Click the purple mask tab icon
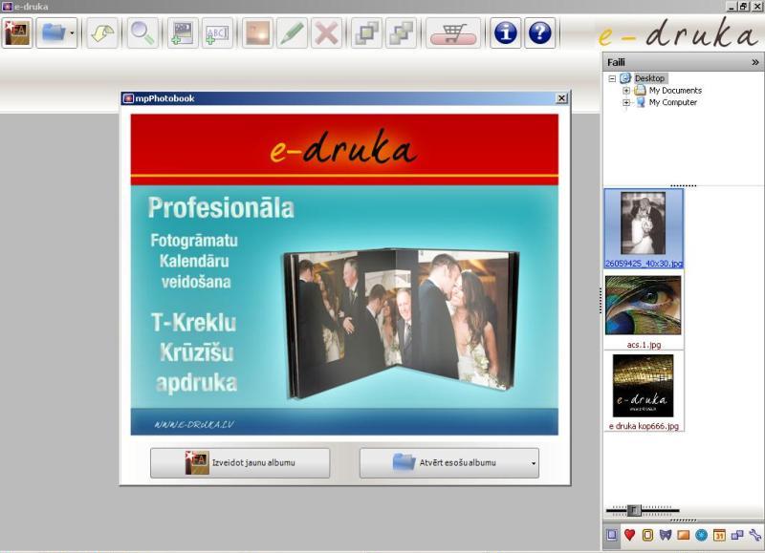 point(666,535)
